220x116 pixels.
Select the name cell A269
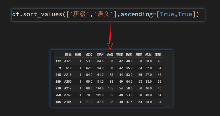click(68, 95)
